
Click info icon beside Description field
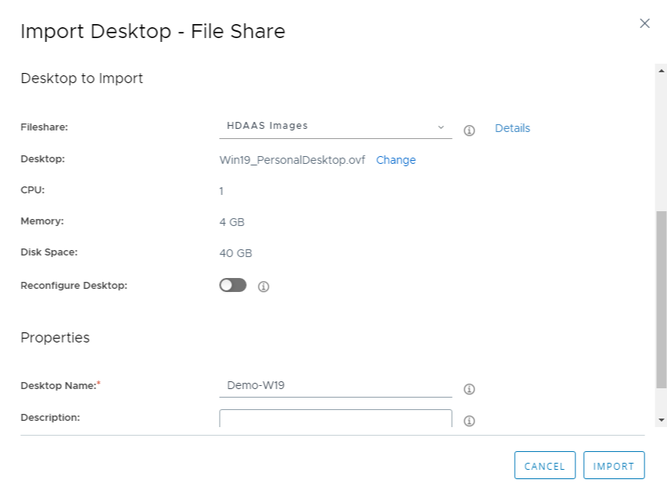coord(469,421)
